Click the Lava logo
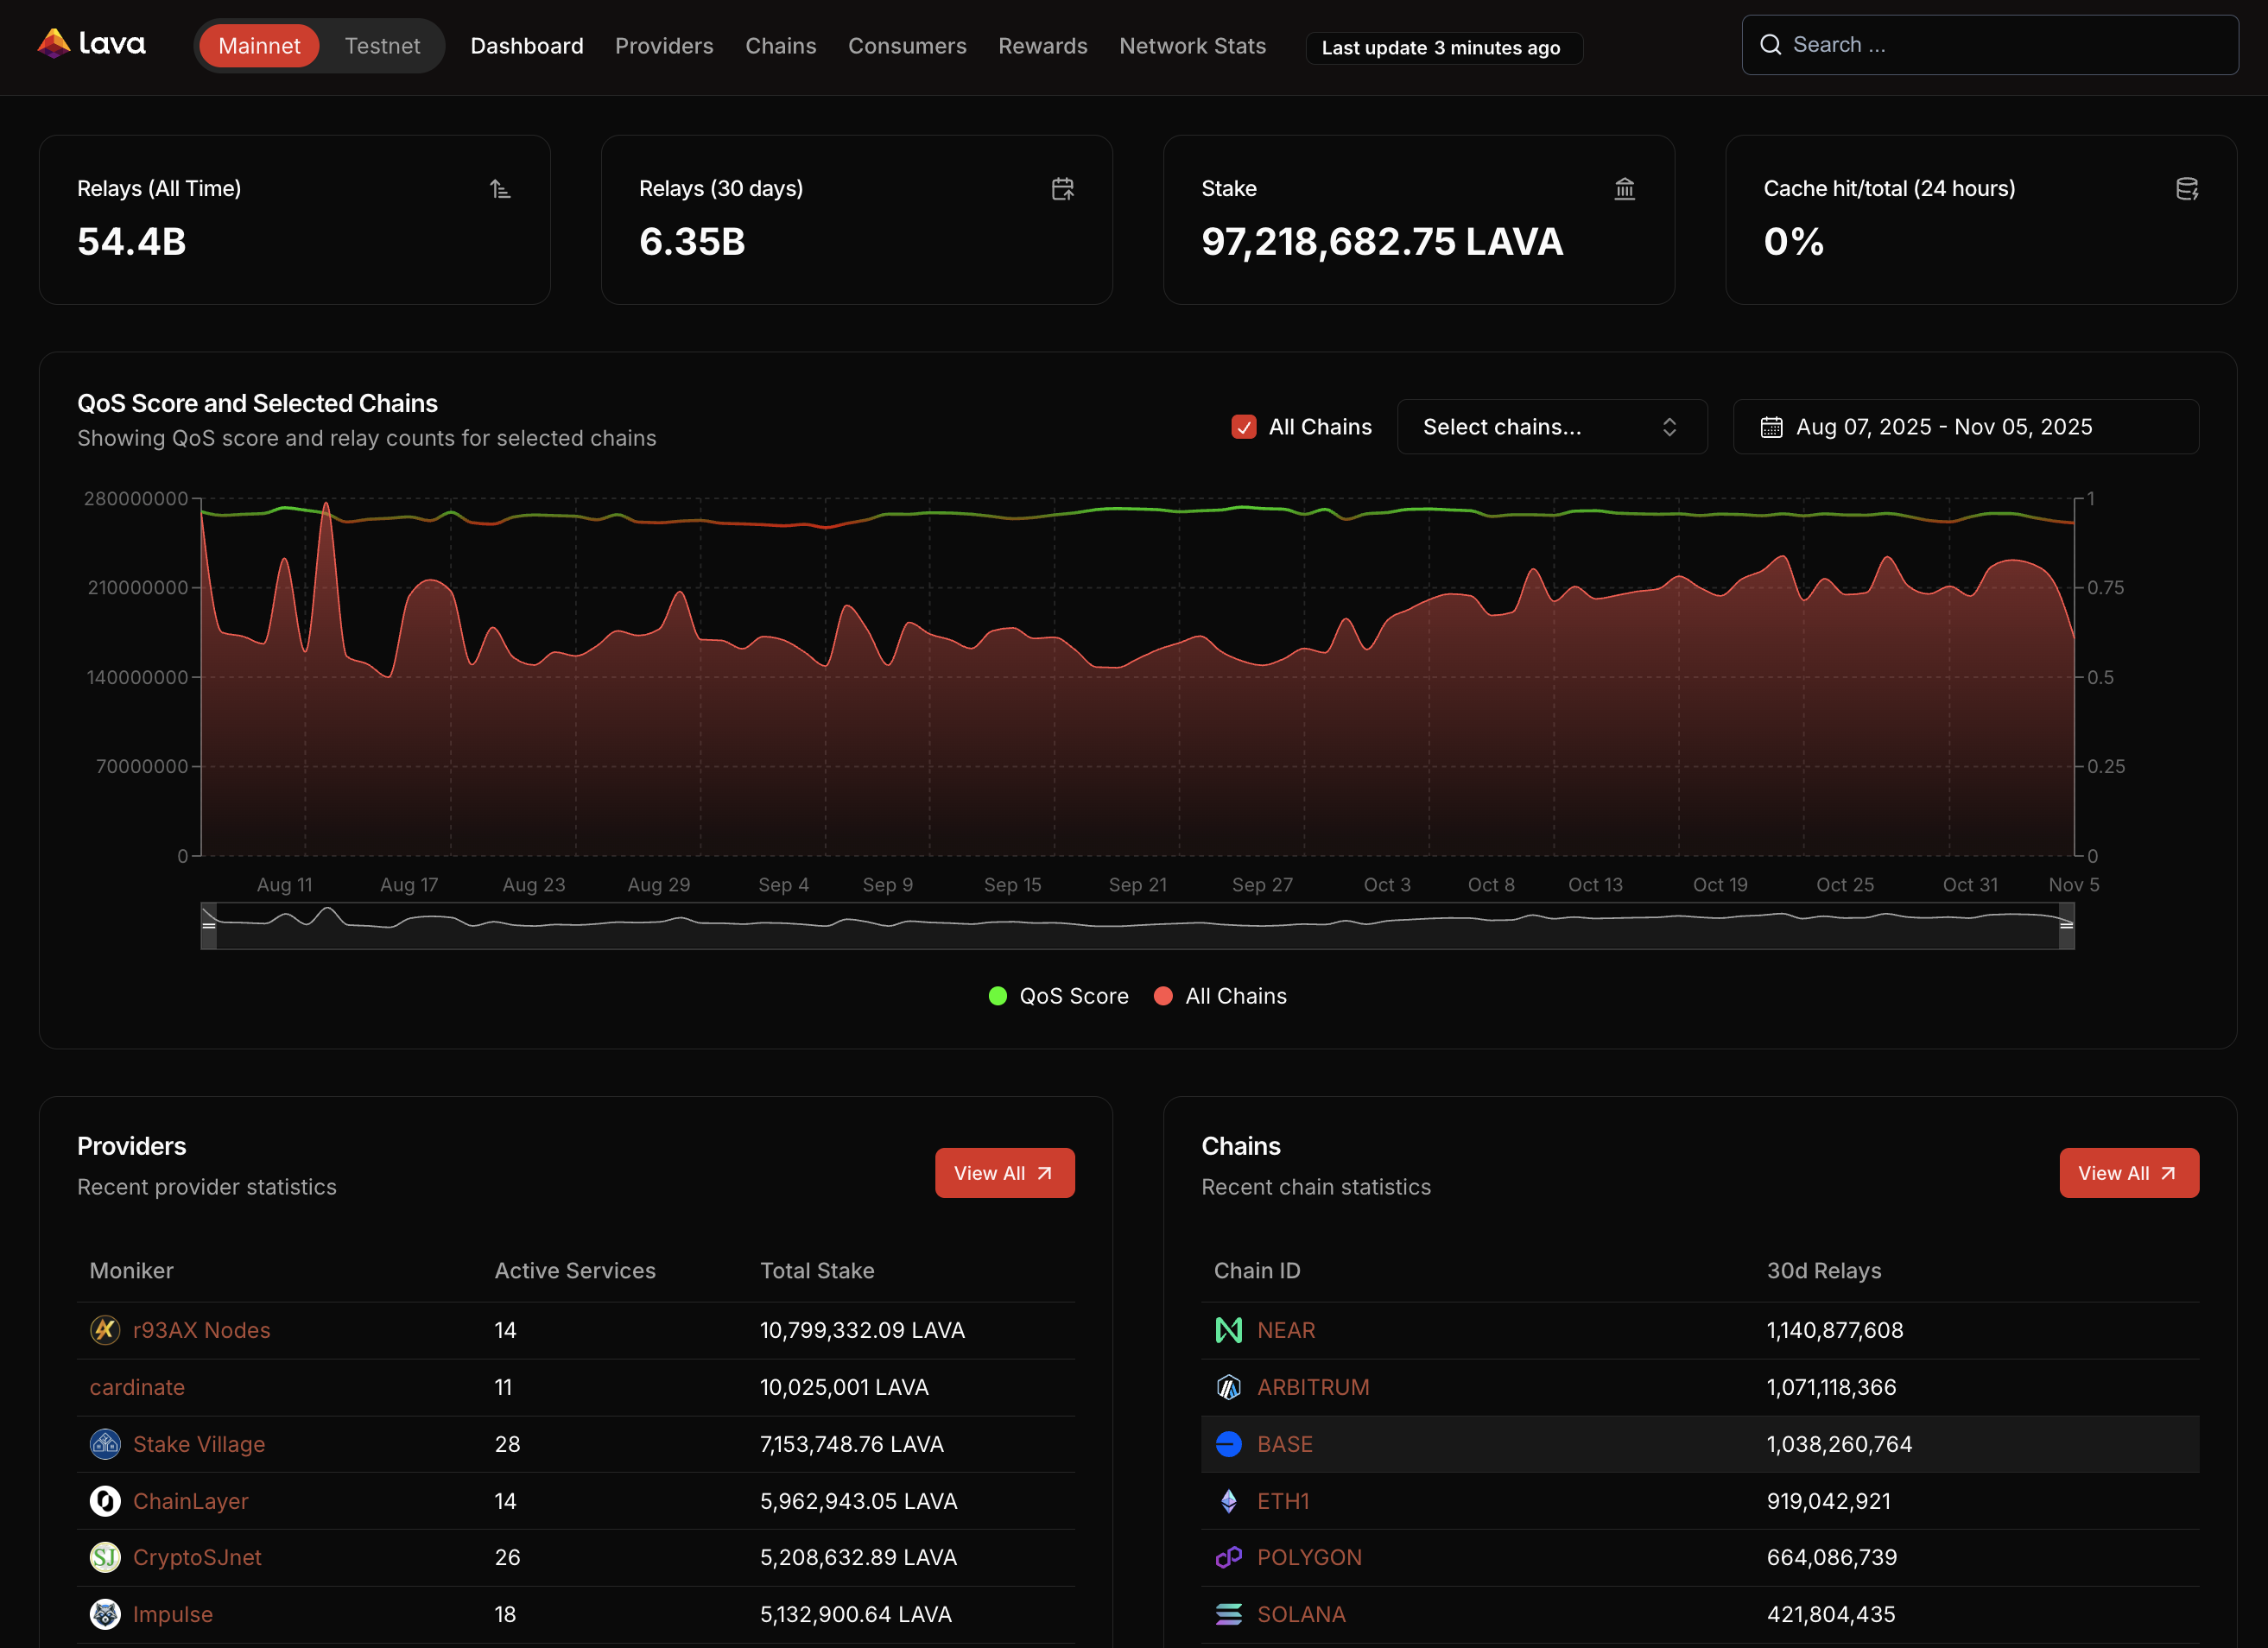This screenshot has width=2268, height=1648. pyautogui.click(x=91, y=43)
